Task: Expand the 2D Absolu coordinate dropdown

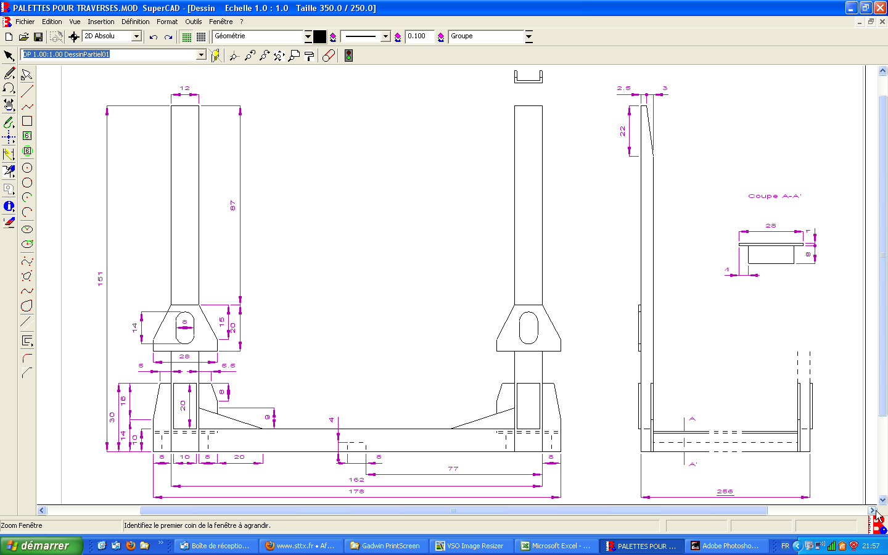Action: [x=137, y=36]
